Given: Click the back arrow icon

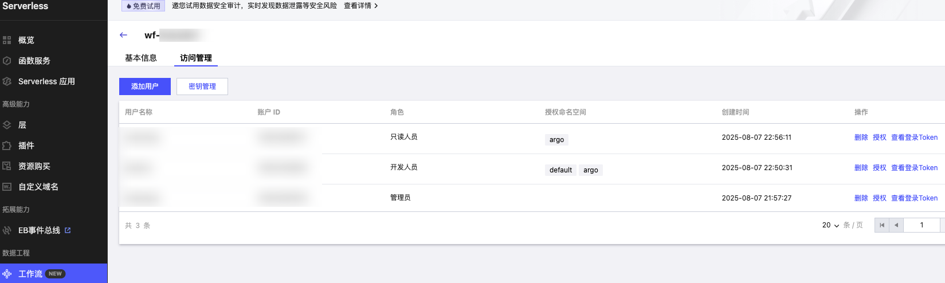Looking at the screenshot, I should point(123,35).
